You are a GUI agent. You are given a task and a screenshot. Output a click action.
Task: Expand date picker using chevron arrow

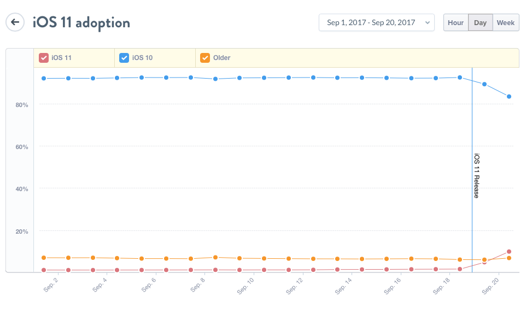(x=426, y=23)
